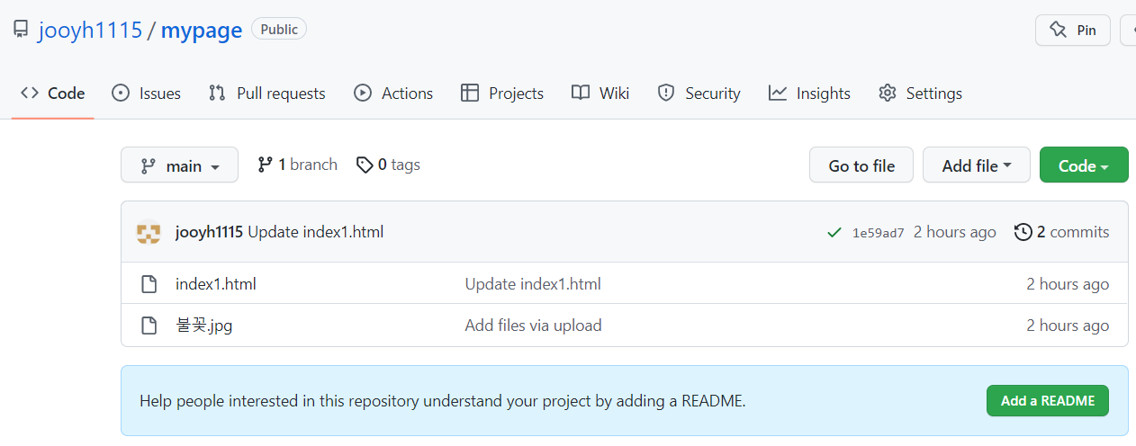Click the README help banner text
Image resolution: width=1136 pixels, height=446 pixels.
pyautogui.click(x=443, y=401)
